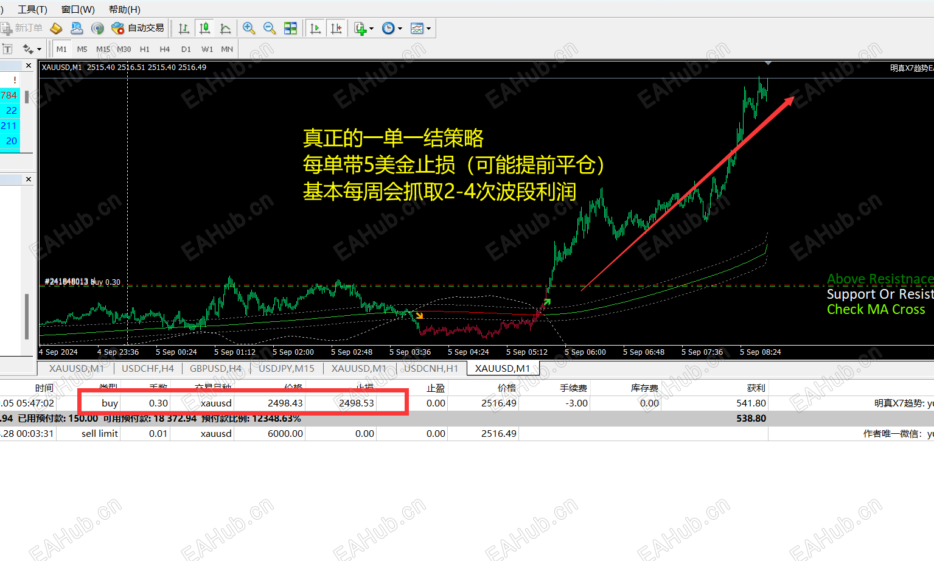Expand the indicators list dropdown arrow

[x=371, y=29]
